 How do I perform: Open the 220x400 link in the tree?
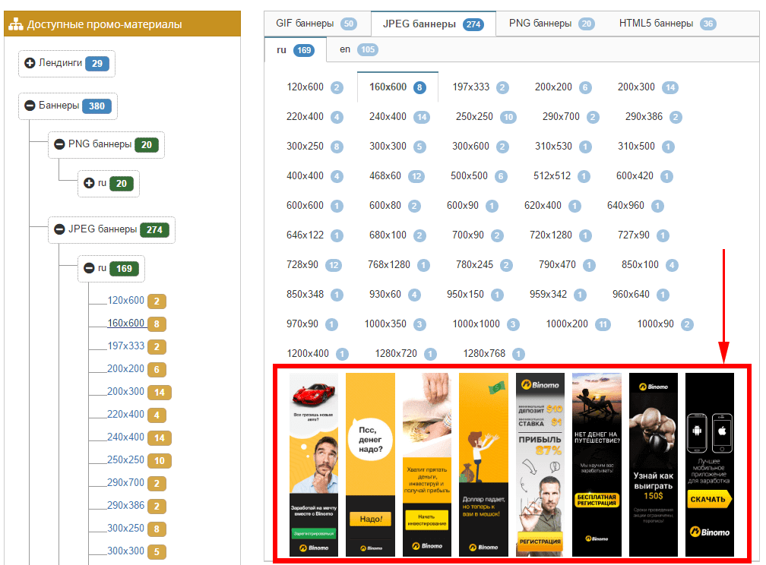tap(125, 414)
